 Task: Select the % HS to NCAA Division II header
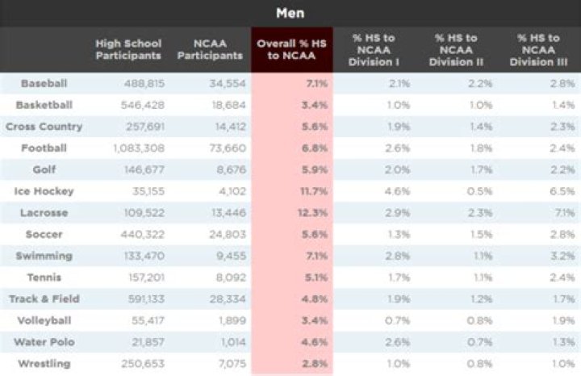pos(456,49)
